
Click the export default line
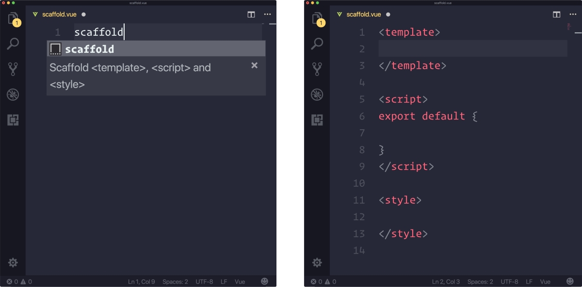428,116
